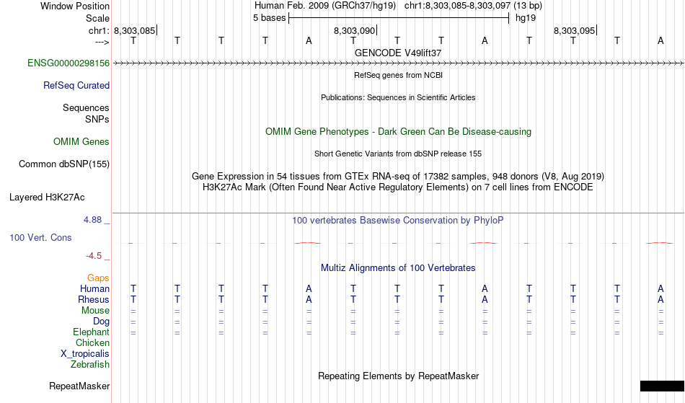Click 100 vertebrates Basewise Conservation by PhyloP title
Screen dimensions: 685x403
coord(398,221)
